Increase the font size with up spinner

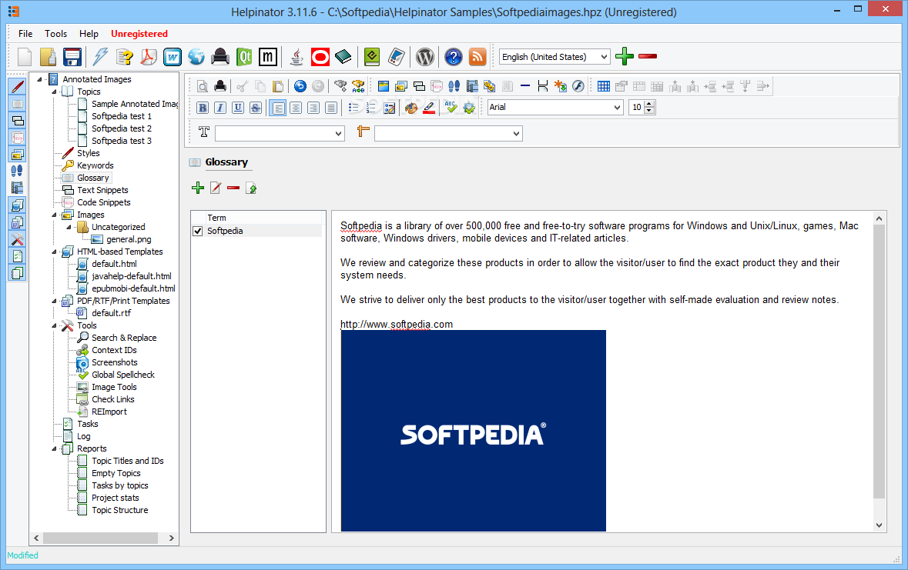649,104
